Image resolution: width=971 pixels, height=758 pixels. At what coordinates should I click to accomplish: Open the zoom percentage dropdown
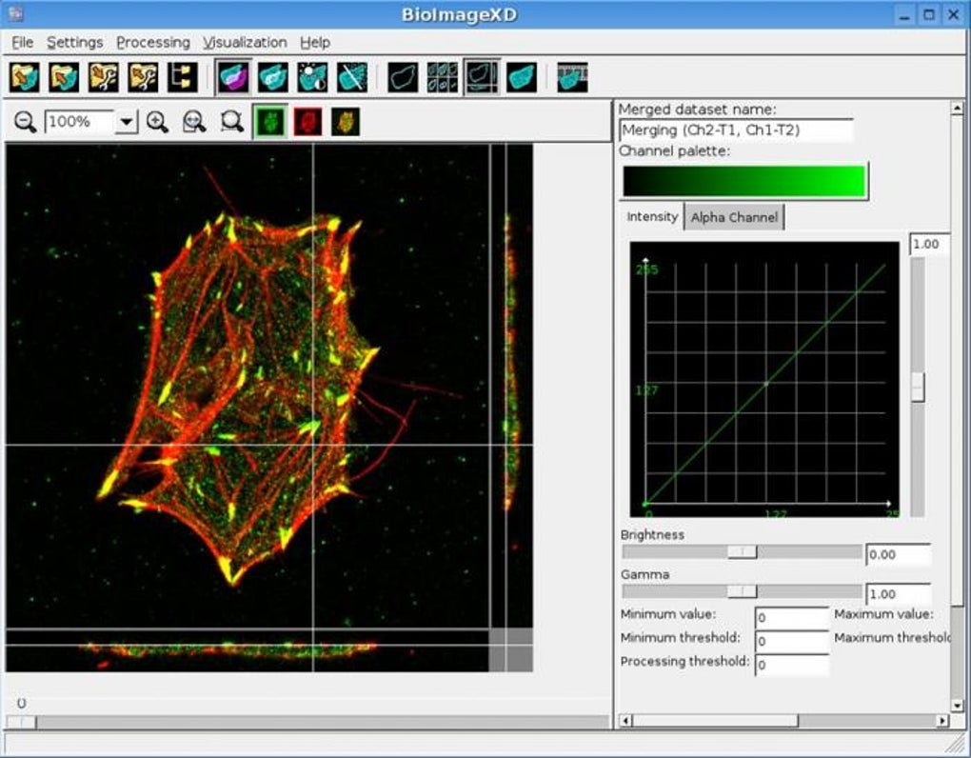(x=128, y=122)
